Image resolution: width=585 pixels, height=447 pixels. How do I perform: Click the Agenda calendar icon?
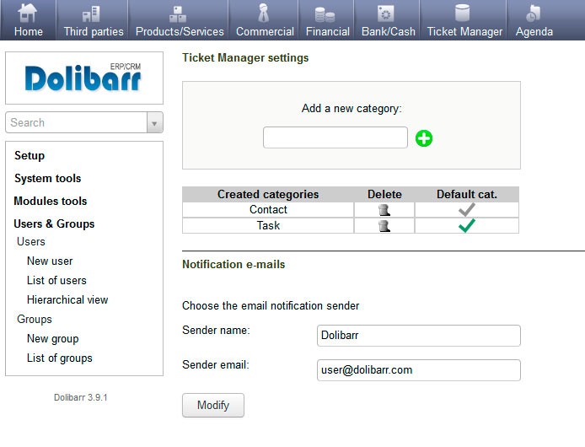click(x=533, y=13)
